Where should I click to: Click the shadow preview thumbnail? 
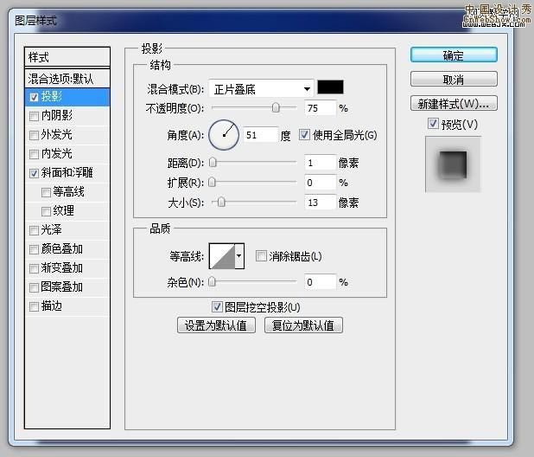(453, 164)
